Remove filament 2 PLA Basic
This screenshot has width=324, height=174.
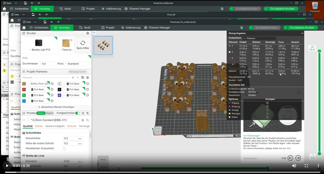(x=87, y=84)
